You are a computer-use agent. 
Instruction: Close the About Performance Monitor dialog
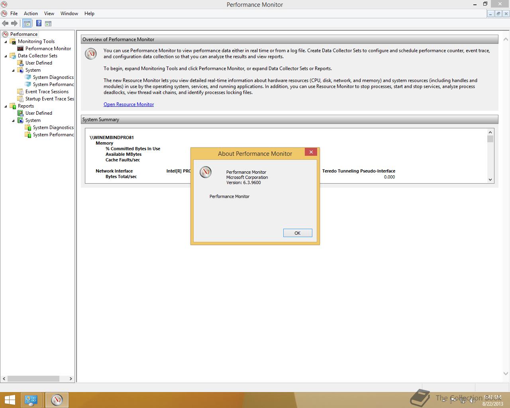click(x=311, y=152)
